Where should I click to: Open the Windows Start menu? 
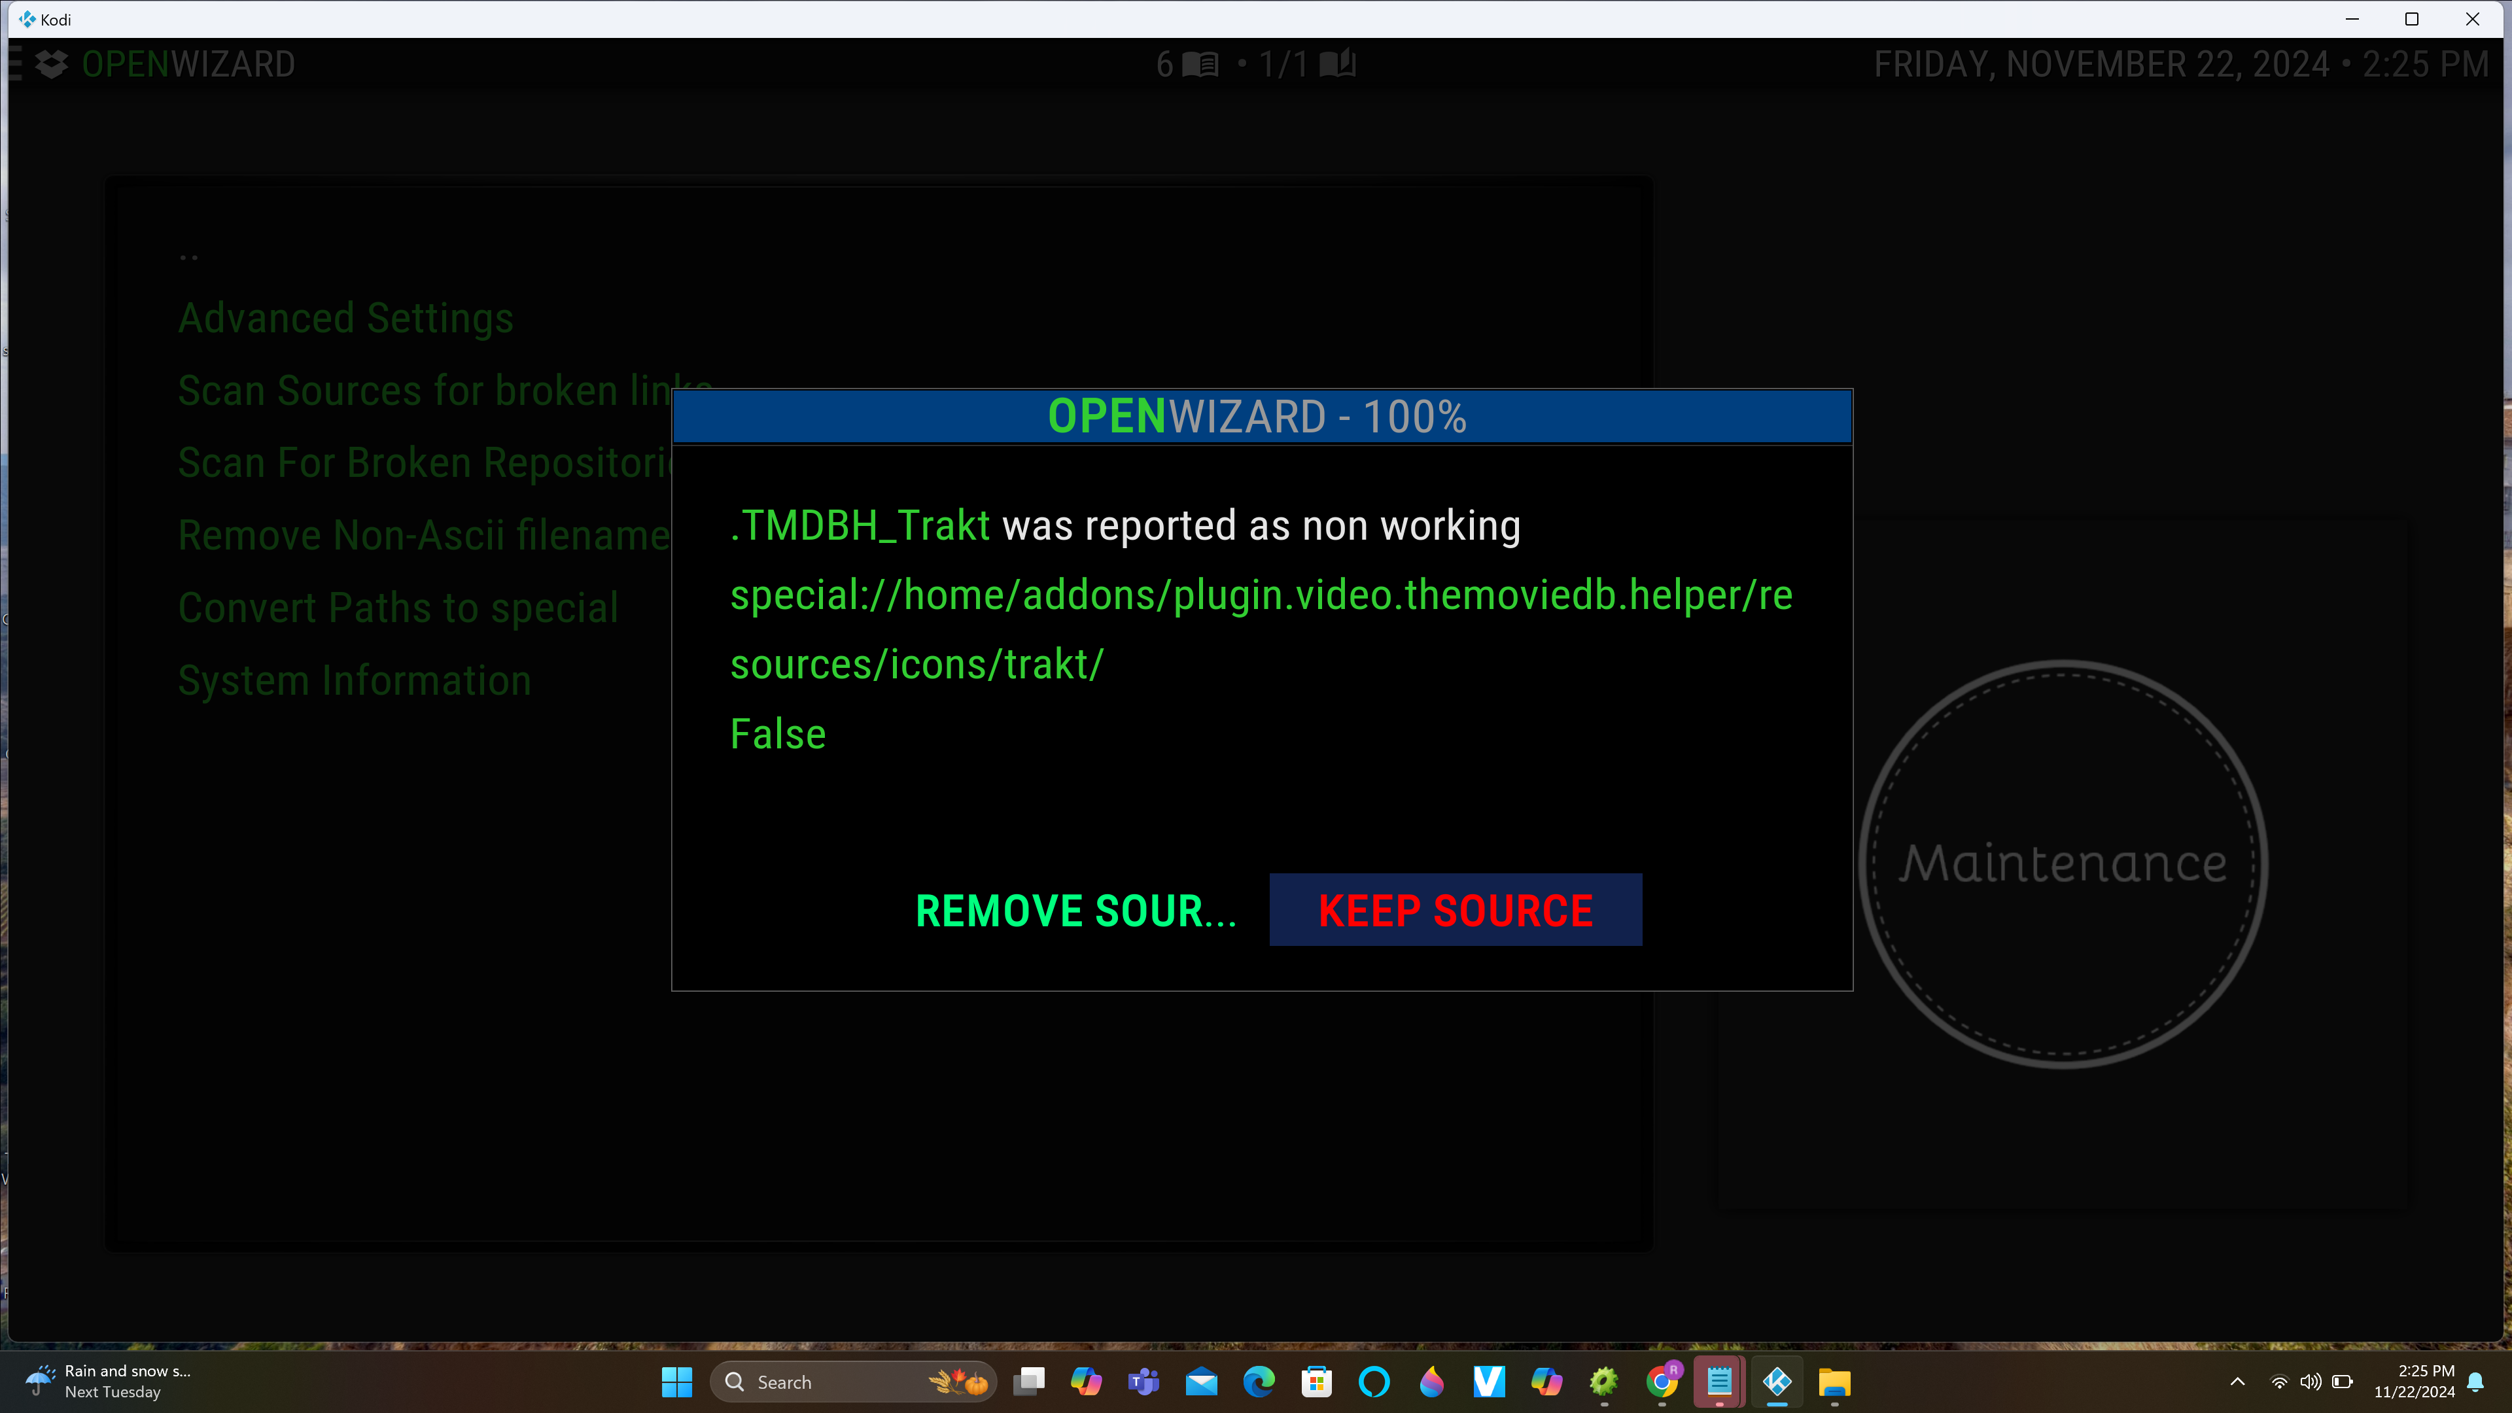tap(677, 1382)
